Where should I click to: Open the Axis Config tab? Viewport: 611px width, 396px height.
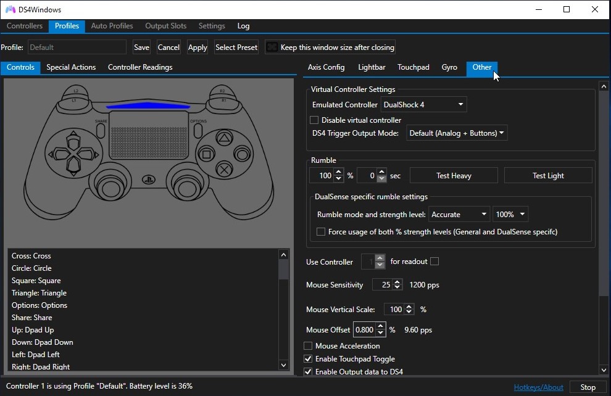click(x=326, y=67)
